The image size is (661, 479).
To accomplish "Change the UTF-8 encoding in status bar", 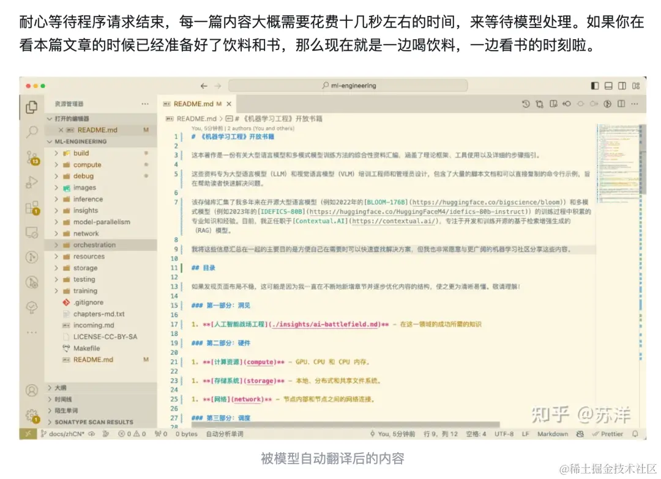I will pos(504,434).
